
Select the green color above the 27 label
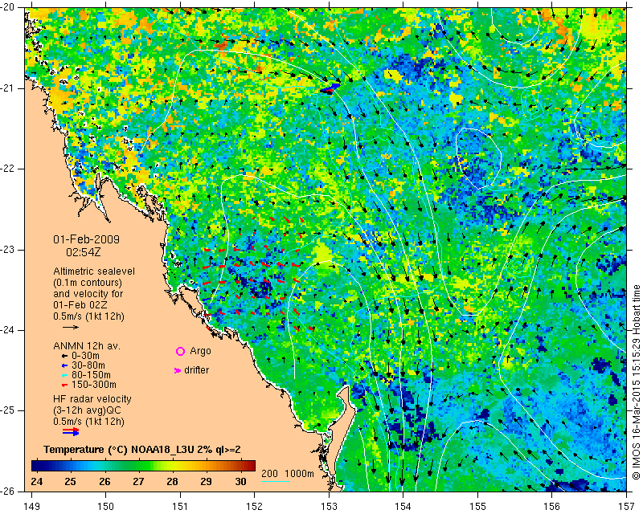[x=138, y=466]
